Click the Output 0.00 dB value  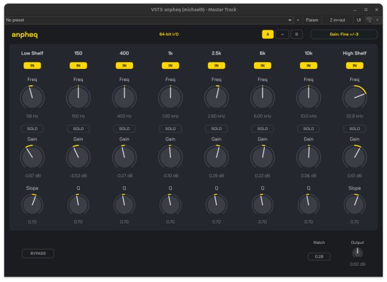pos(357,264)
